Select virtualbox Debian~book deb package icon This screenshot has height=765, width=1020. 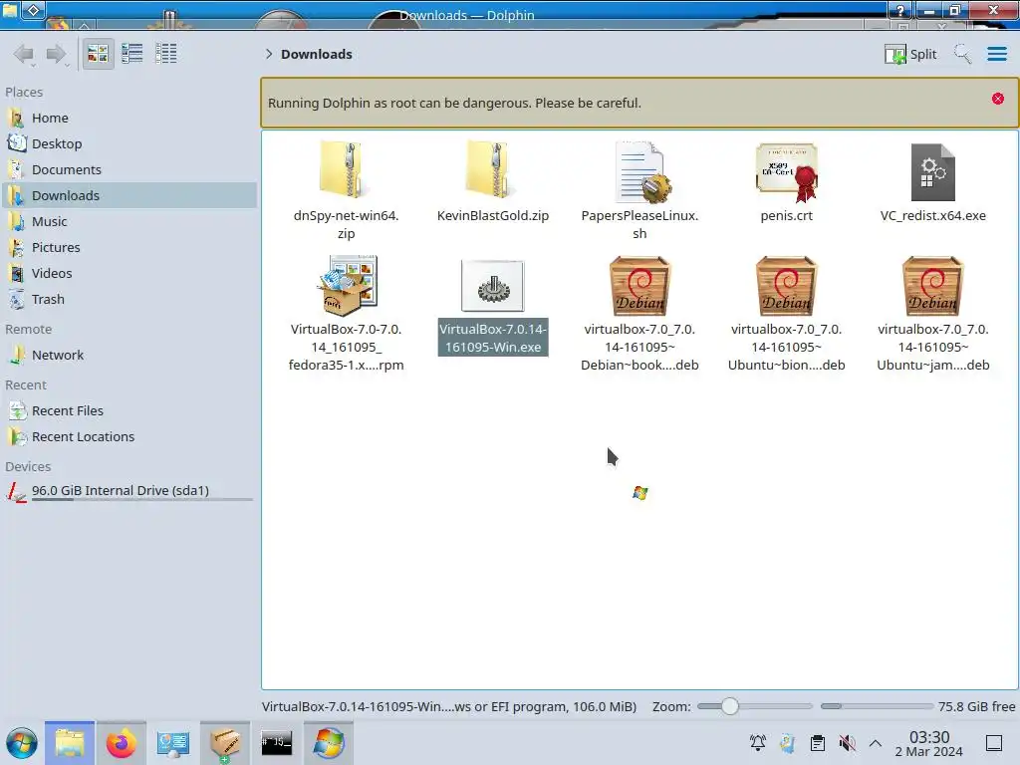(640, 286)
